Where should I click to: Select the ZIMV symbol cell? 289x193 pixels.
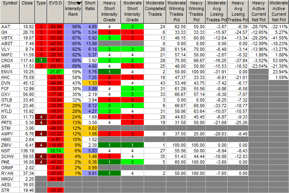point(10,145)
